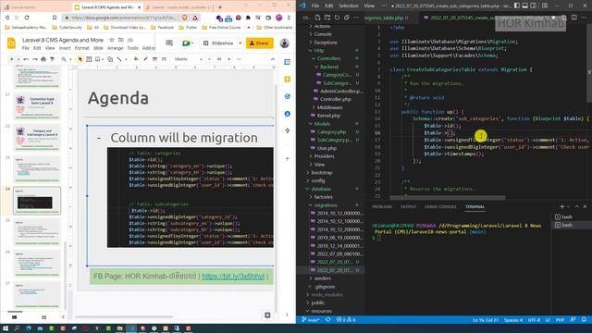The height and width of the screenshot is (333, 592).
Task: Switch to the PROBLEMS panel tab
Action: point(382,207)
